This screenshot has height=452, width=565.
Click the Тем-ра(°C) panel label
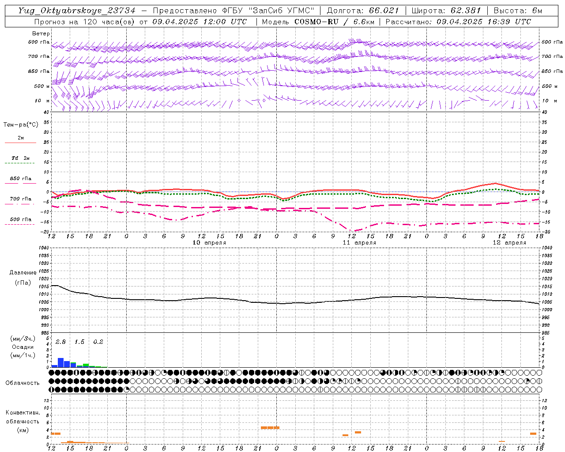(21, 125)
